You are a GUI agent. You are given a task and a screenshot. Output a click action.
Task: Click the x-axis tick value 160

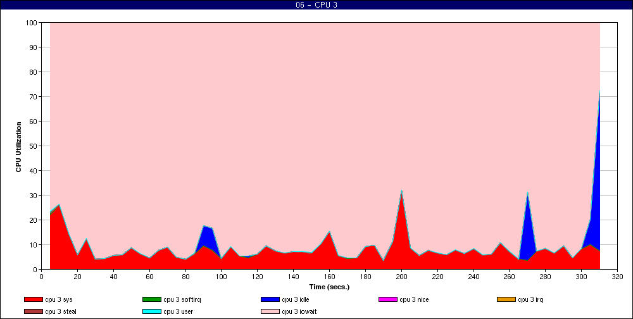point(329,277)
